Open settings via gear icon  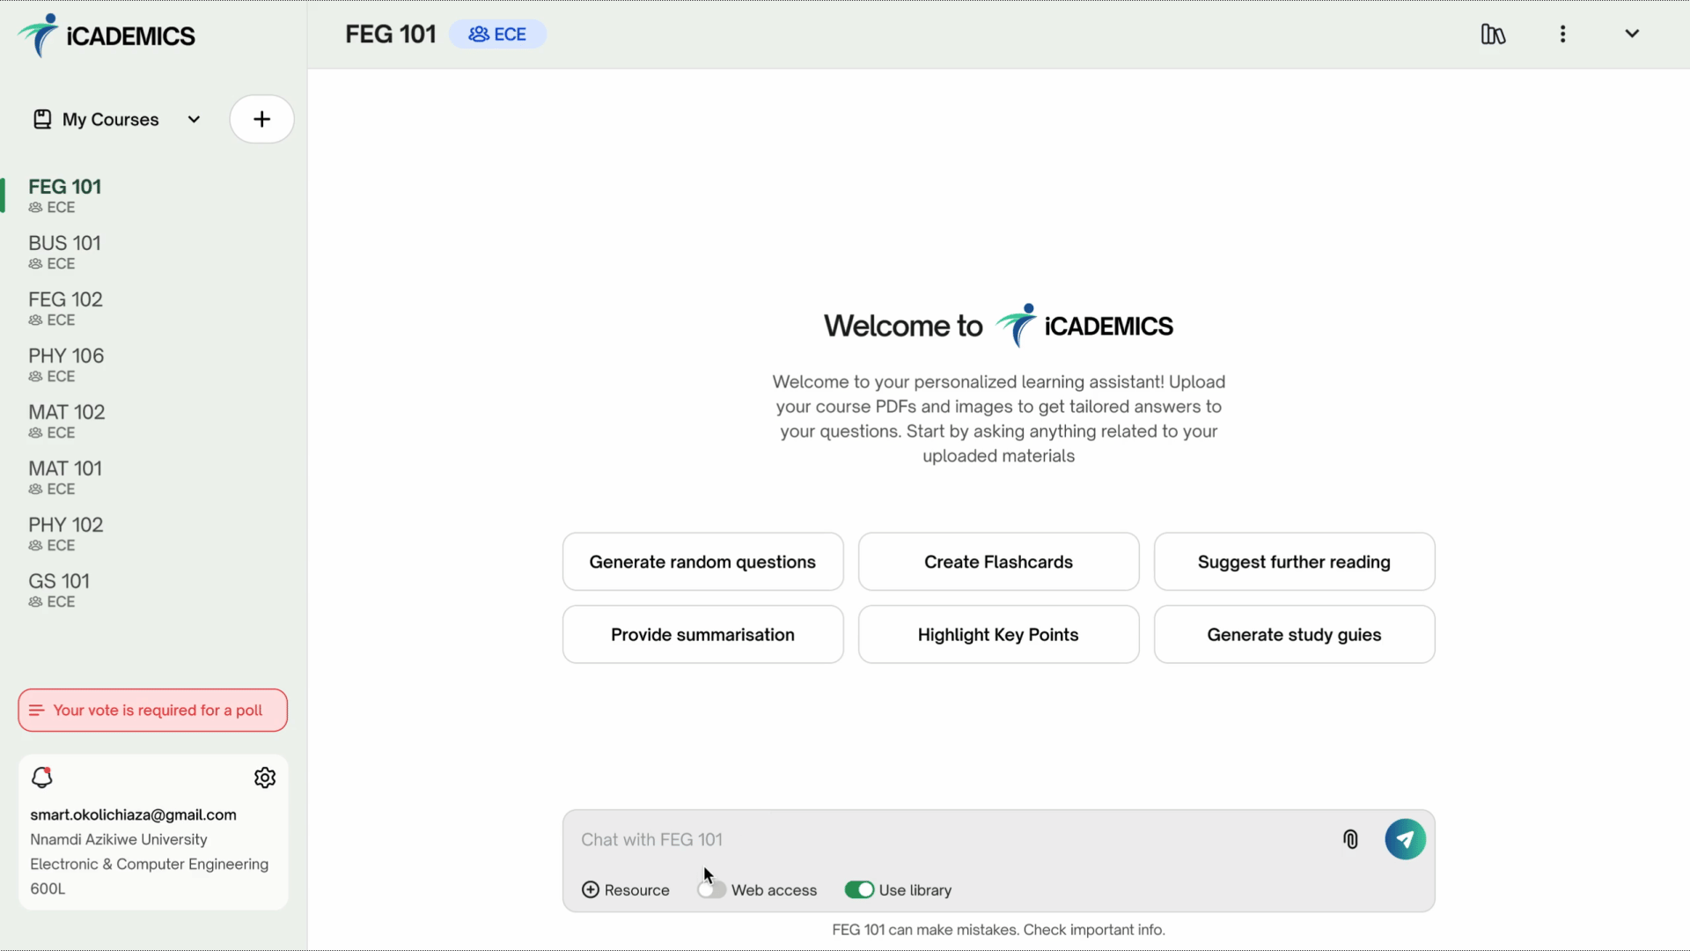coord(265,777)
